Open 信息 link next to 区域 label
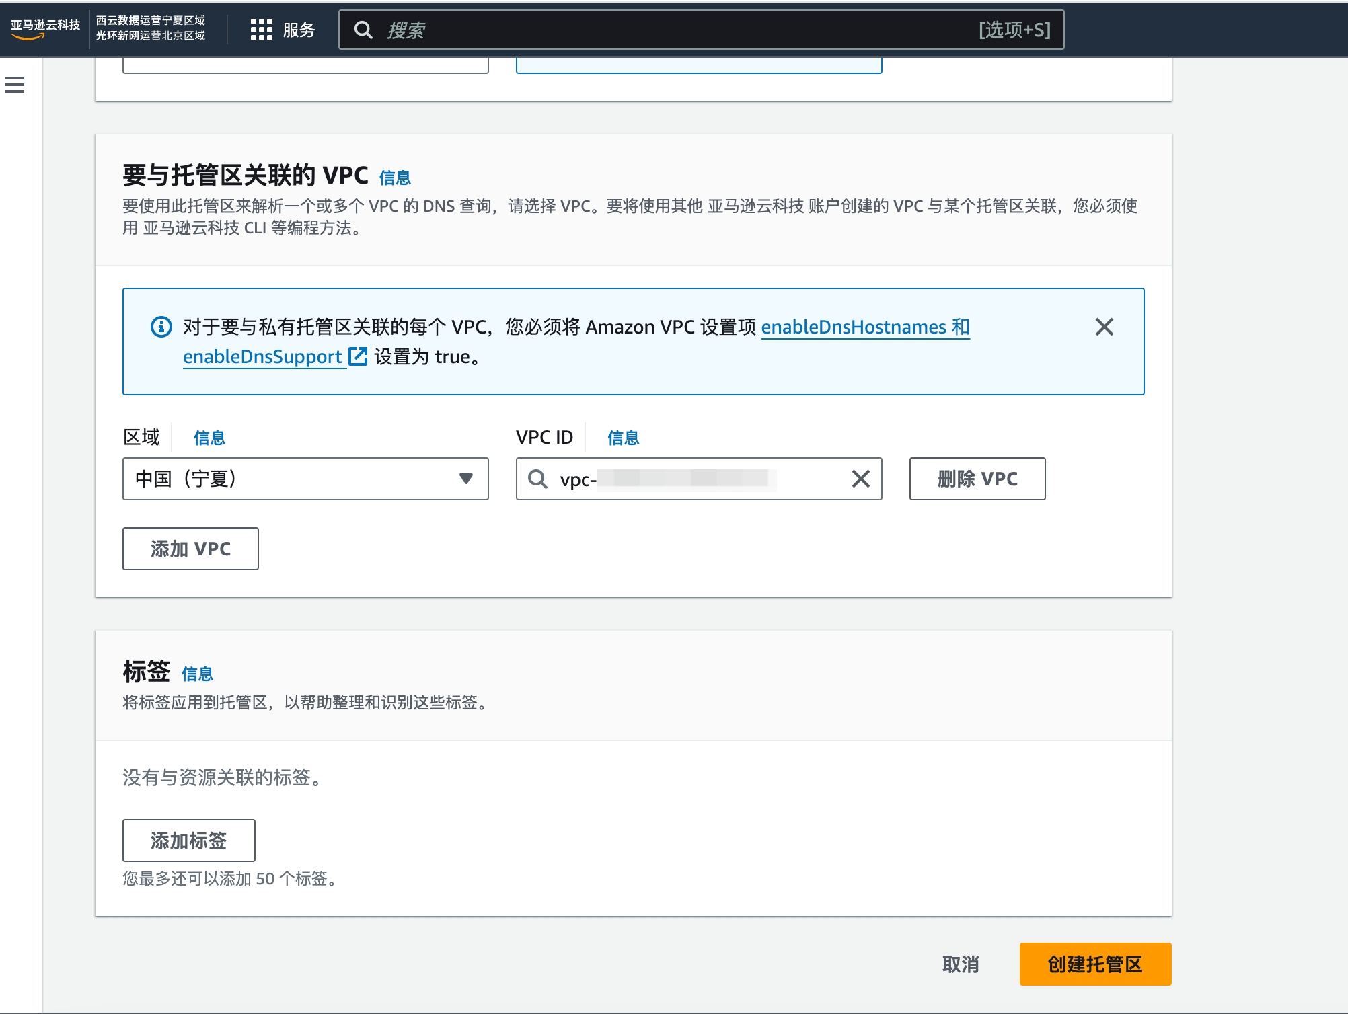The height and width of the screenshot is (1014, 1348). click(x=209, y=438)
